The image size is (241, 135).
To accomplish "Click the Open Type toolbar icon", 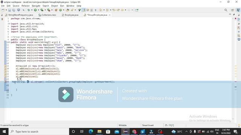I will (68, 10).
